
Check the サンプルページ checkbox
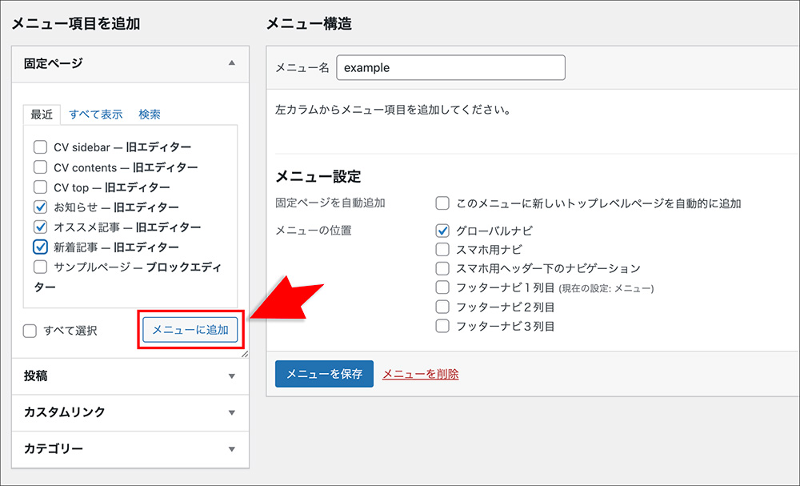point(40,267)
